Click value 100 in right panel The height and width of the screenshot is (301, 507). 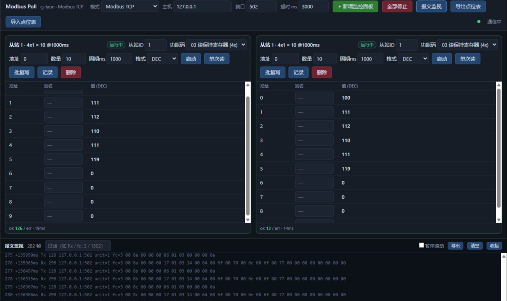pos(346,98)
